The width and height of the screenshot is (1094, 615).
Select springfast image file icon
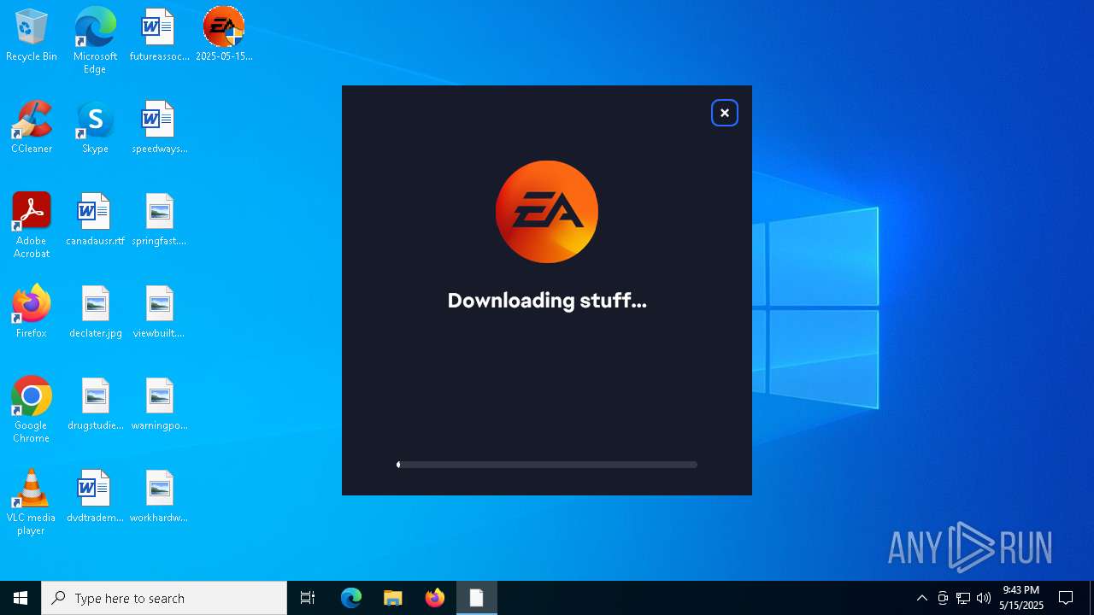point(159,220)
